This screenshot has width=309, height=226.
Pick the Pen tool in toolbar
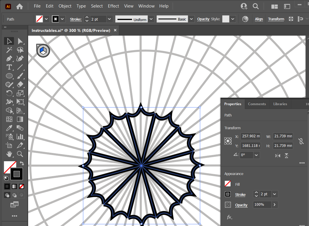coord(9,59)
